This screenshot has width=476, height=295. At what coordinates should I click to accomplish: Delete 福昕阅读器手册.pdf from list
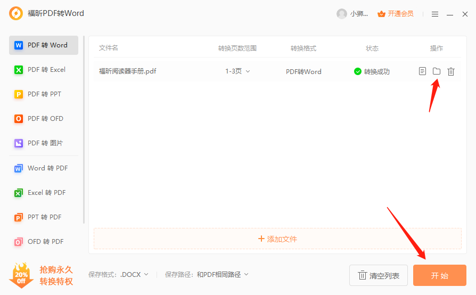click(x=451, y=71)
